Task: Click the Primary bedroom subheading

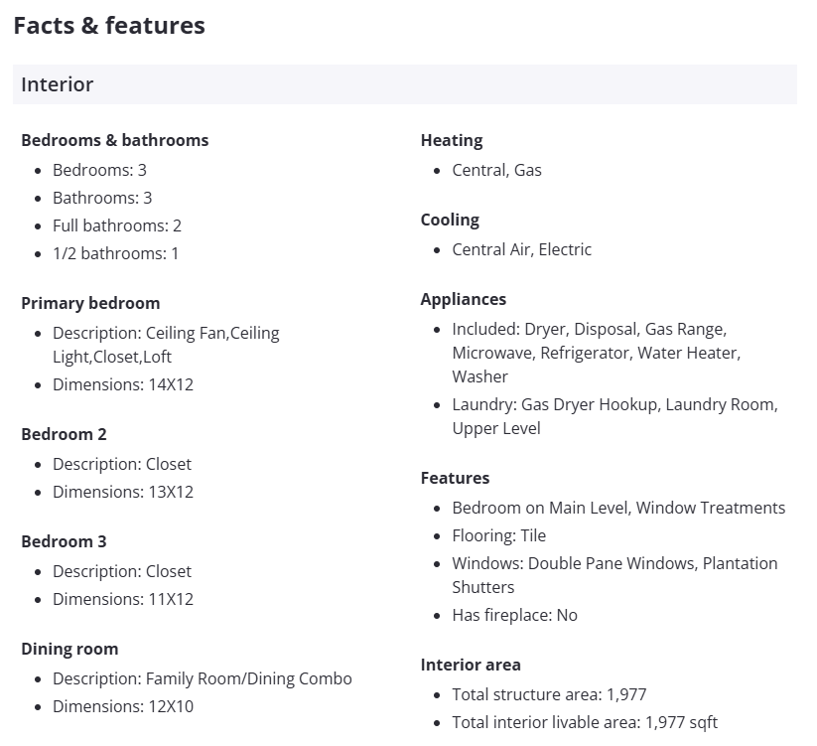Action: 90,303
